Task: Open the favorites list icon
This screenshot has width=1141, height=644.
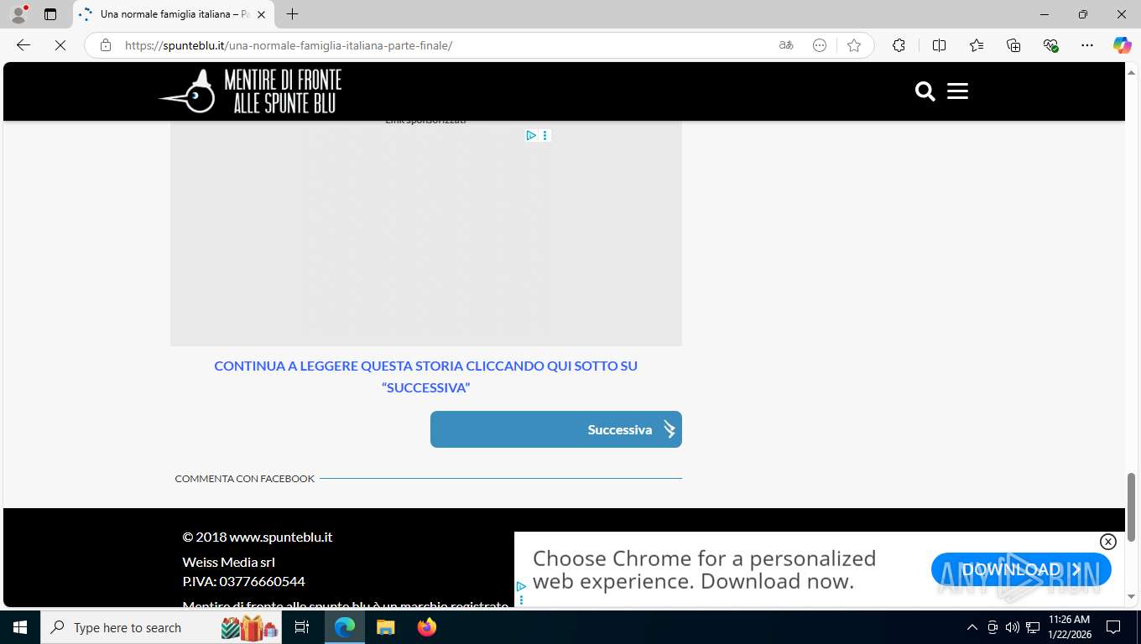Action: click(977, 45)
